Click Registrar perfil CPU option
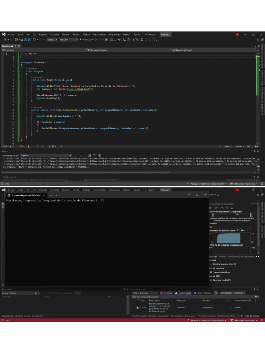This screenshot has width=265, height=354. click(222, 280)
